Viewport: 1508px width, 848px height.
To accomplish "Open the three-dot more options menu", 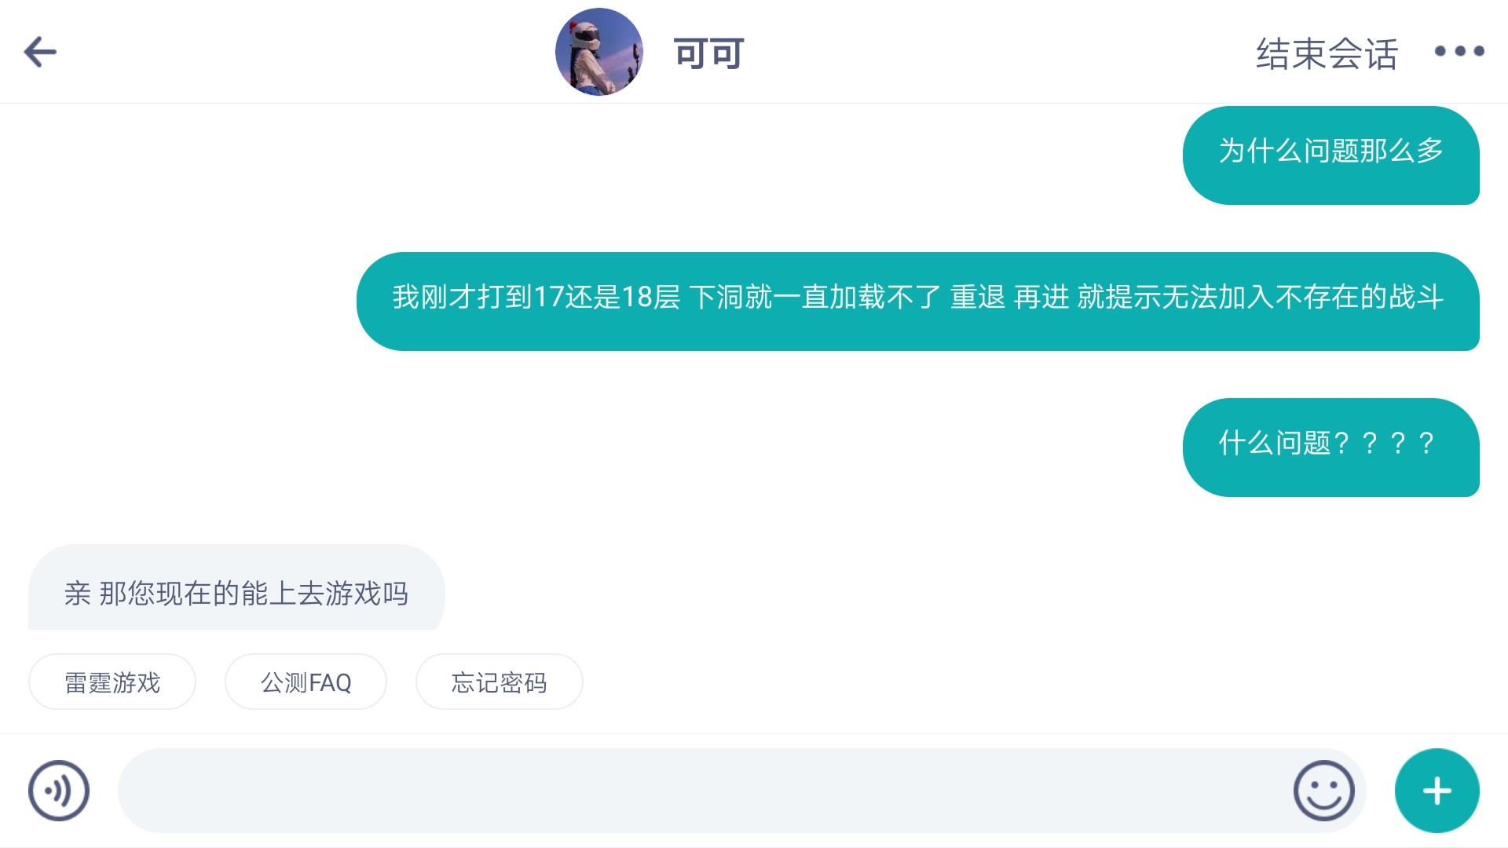I will tap(1459, 52).
